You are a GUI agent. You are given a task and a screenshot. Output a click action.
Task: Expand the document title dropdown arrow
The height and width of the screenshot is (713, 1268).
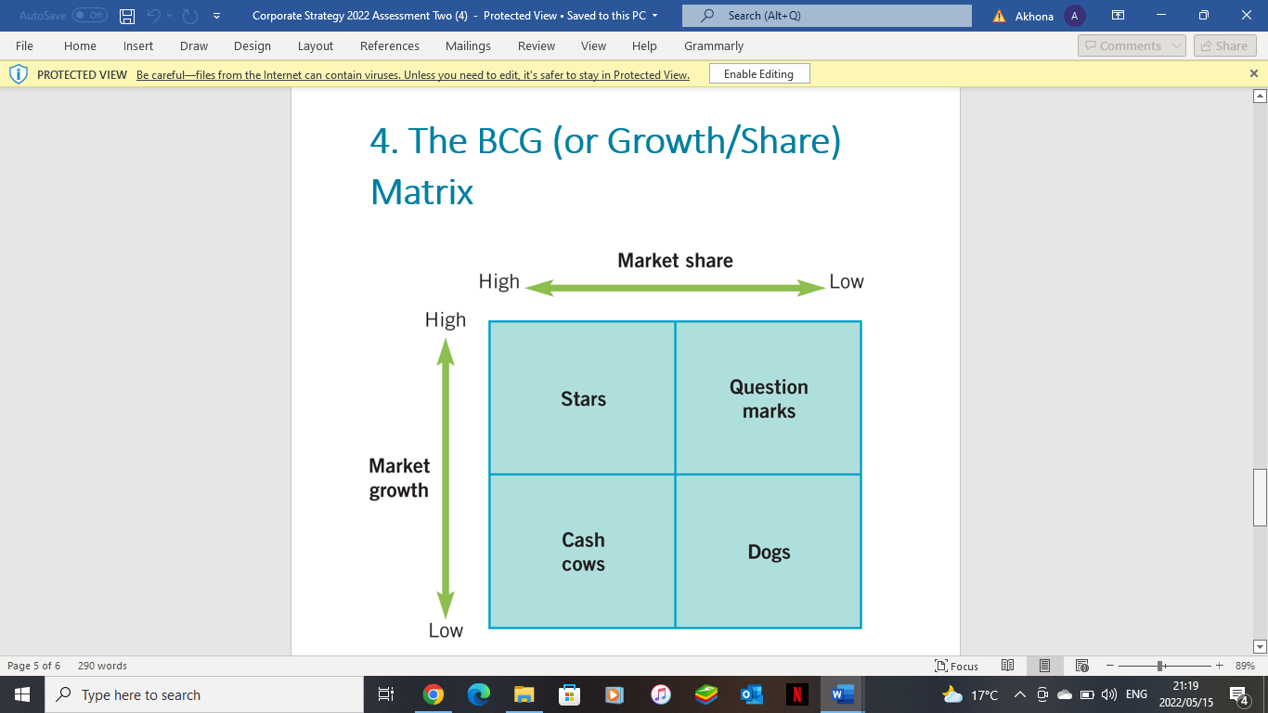coord(655,16)
